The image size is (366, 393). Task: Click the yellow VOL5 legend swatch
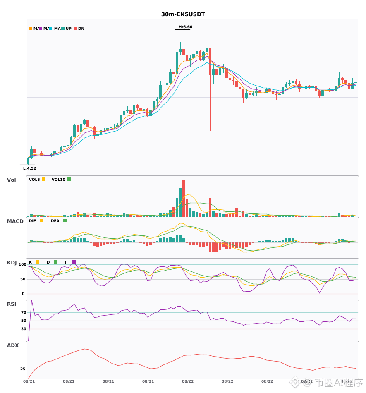(43, 179)
